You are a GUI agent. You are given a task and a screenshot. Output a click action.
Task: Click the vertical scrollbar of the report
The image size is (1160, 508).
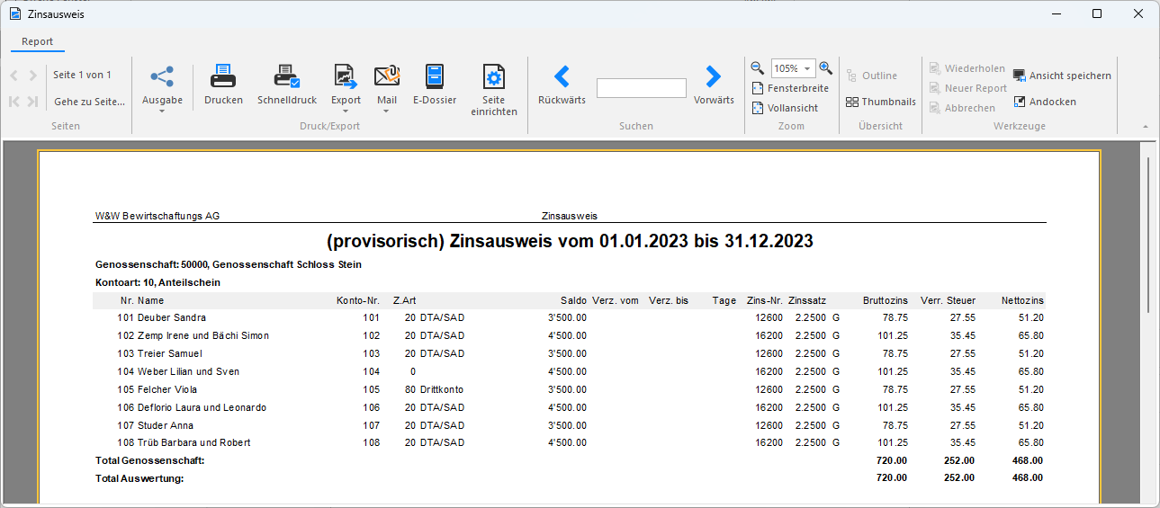click(x=1149, y=234)
